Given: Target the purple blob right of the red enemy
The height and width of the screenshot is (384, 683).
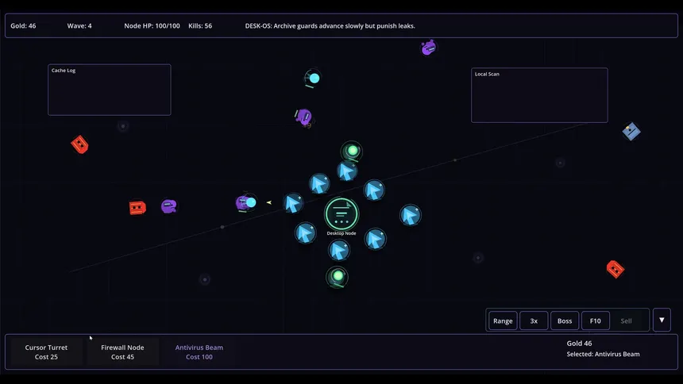Looking at the screenshot, I should click(x=169, y=206).
